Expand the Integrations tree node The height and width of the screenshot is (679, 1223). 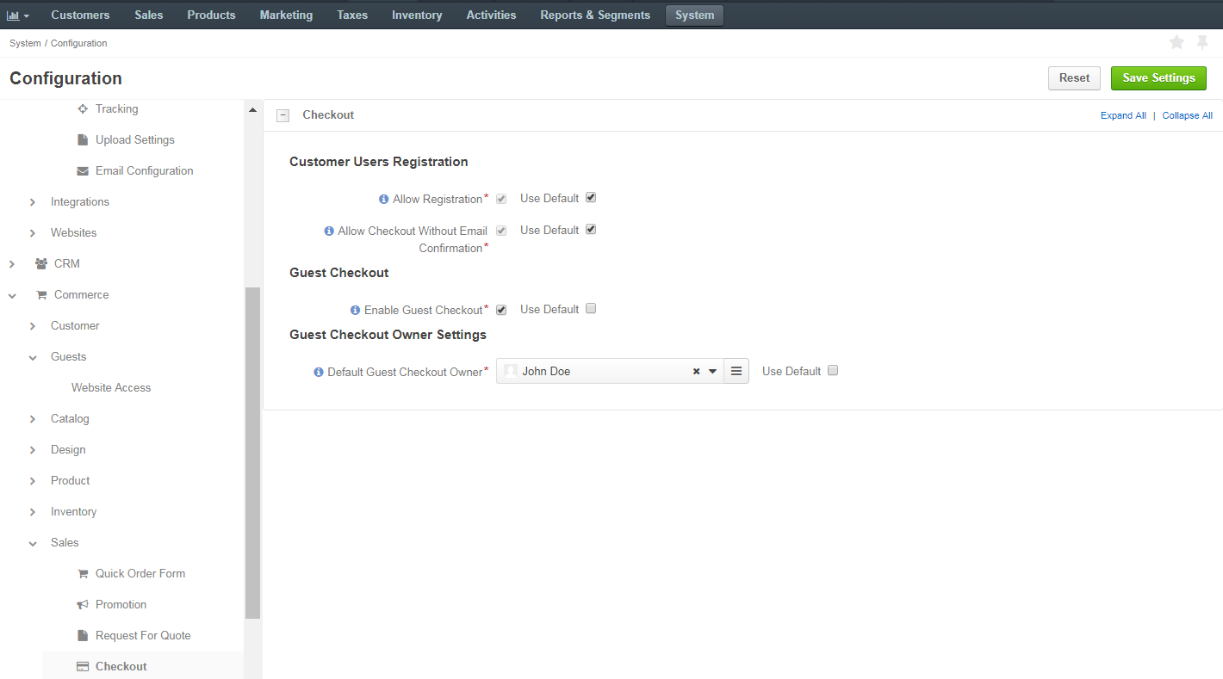(33, 201)
